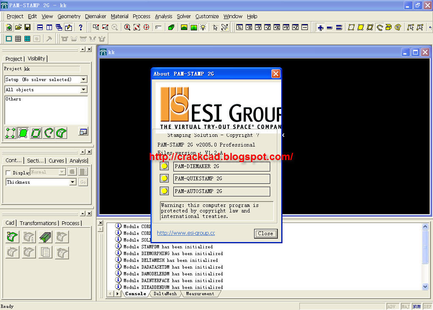The height and width of the screenshot is (310, 433).
Task: Click the blue plus selection icon
Action: (321, 27)
